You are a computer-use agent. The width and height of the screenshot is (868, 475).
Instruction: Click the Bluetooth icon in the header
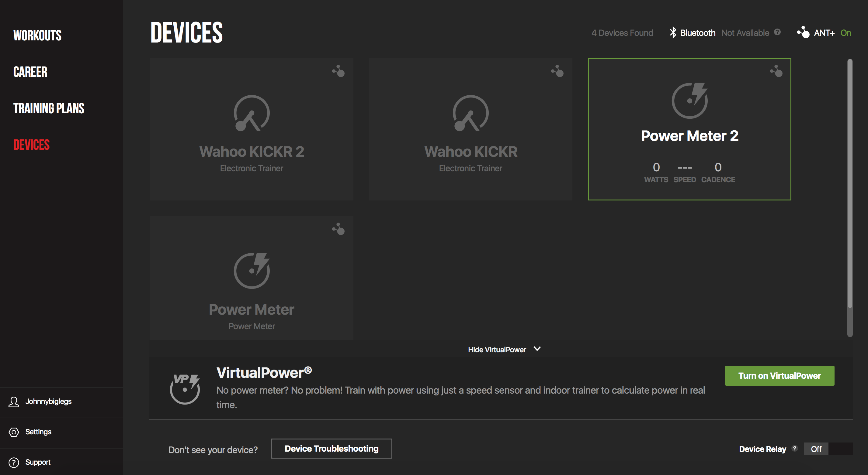[673, 32]
